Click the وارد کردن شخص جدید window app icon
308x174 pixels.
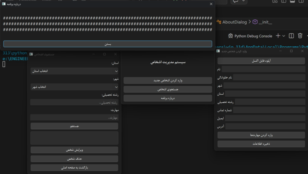218,51
